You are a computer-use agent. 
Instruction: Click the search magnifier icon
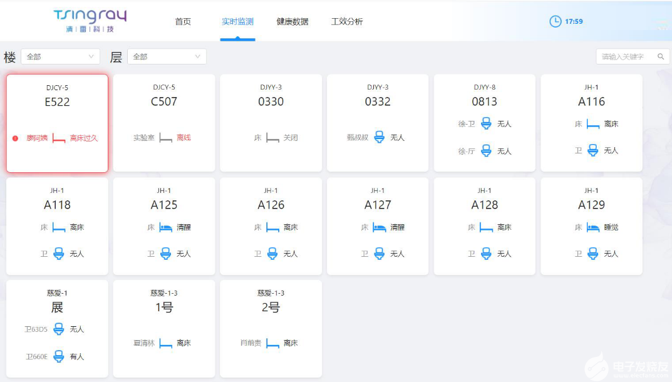click(x=661, y=56)
